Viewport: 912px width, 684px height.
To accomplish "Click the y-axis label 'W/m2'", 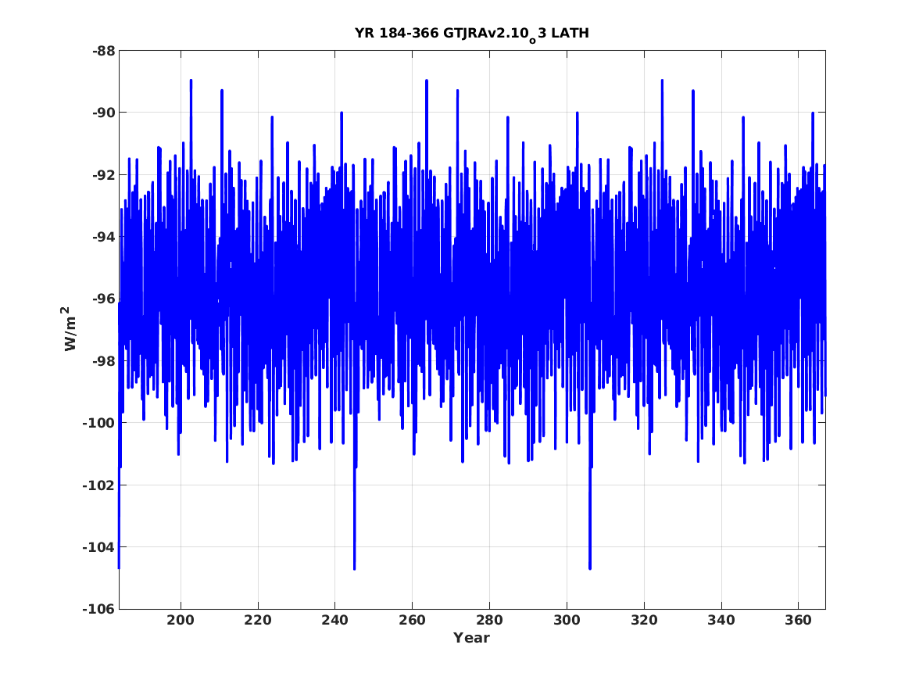I will tap(70, 329).
